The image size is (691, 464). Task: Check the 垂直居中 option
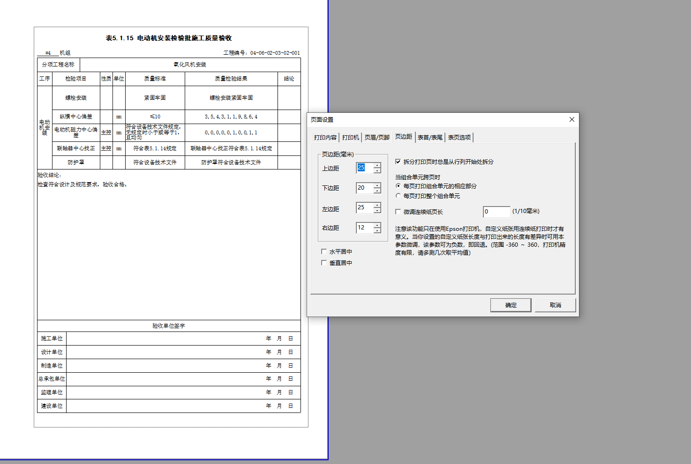click(324, 263)
